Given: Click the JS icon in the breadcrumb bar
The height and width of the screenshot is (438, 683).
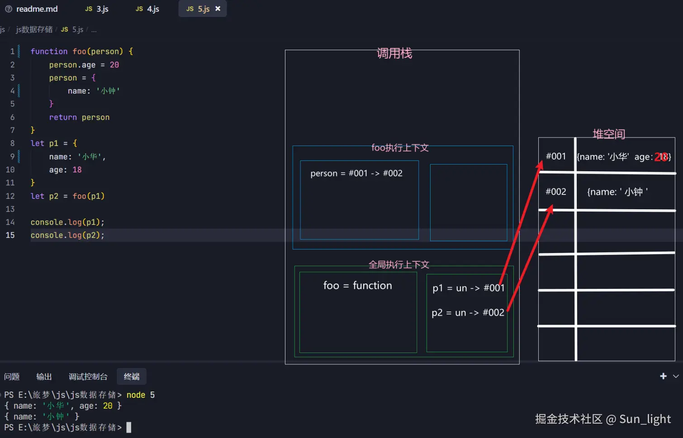Looking at the screenshot, I should tap(64, 29).
